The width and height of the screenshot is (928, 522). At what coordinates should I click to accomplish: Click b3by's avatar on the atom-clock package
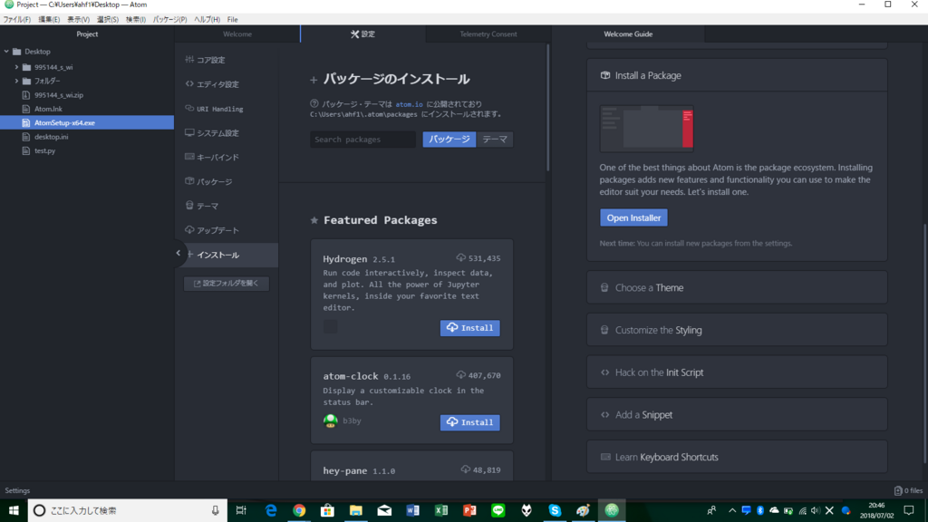[331, 420]
